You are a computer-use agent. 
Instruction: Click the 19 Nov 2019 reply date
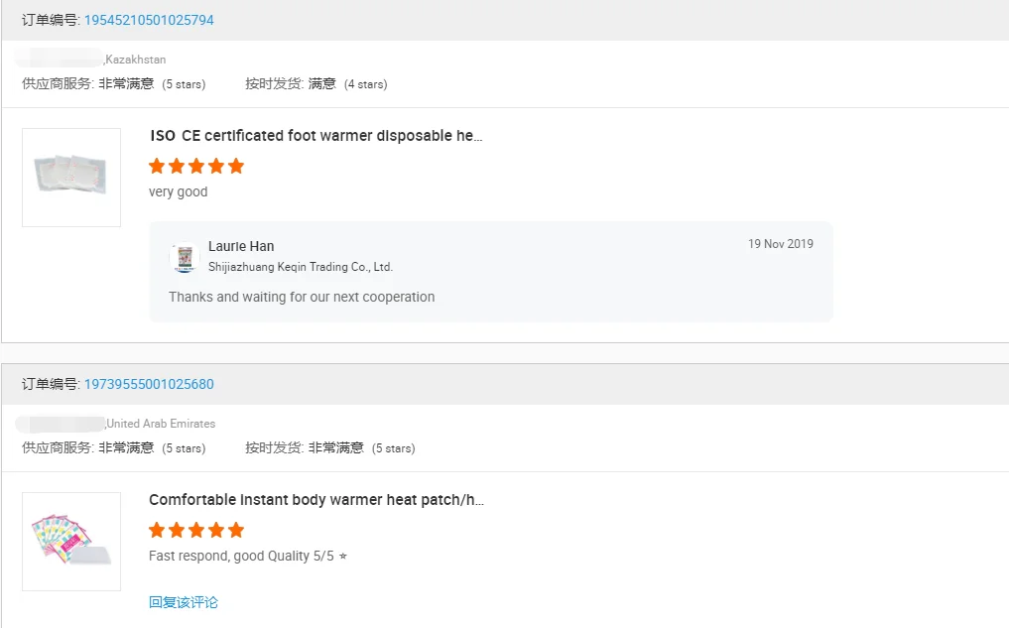(x=780, y=244)
